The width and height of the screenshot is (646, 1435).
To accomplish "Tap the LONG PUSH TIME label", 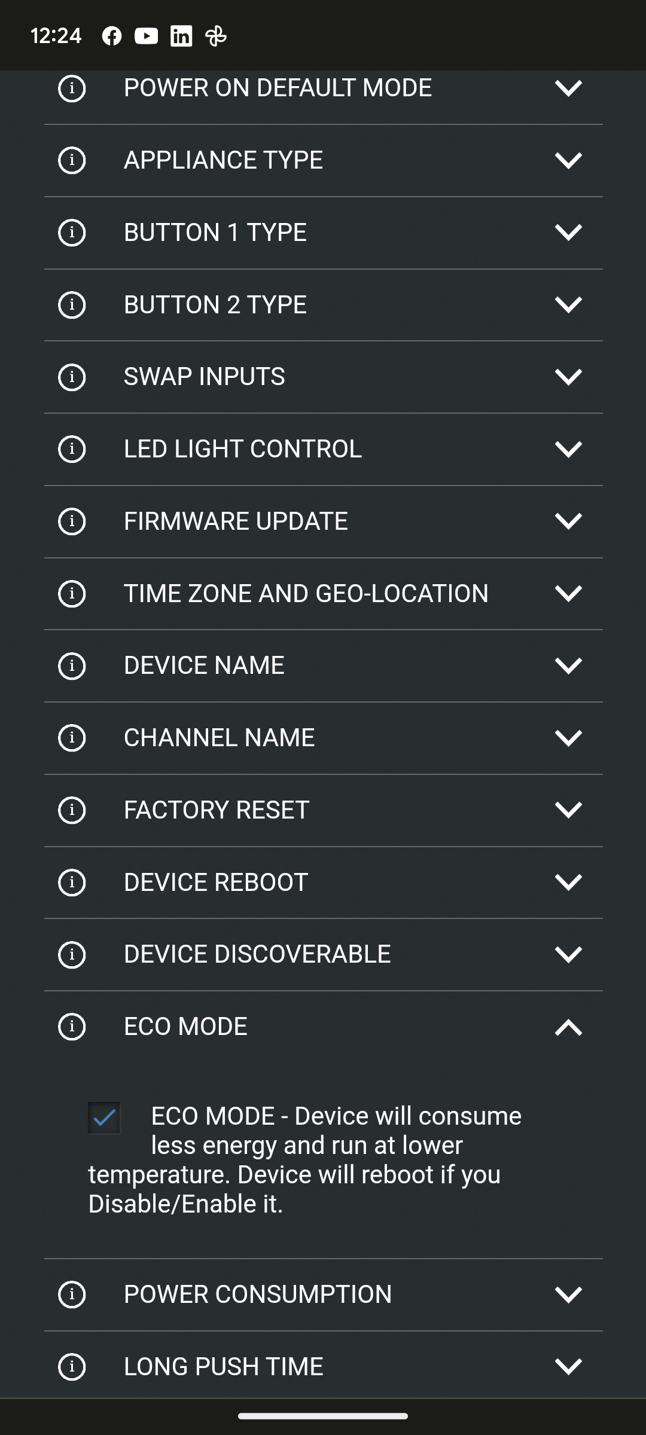I will (223, 1367).
